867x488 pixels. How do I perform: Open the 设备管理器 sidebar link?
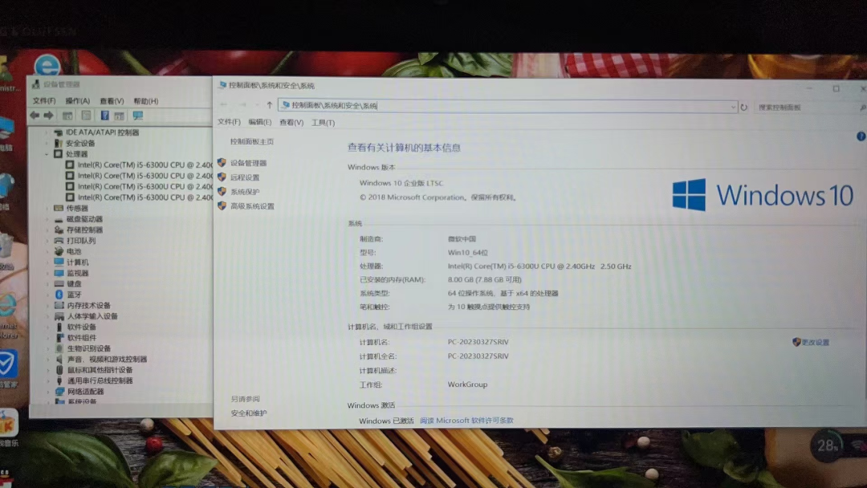pos(248,163)
